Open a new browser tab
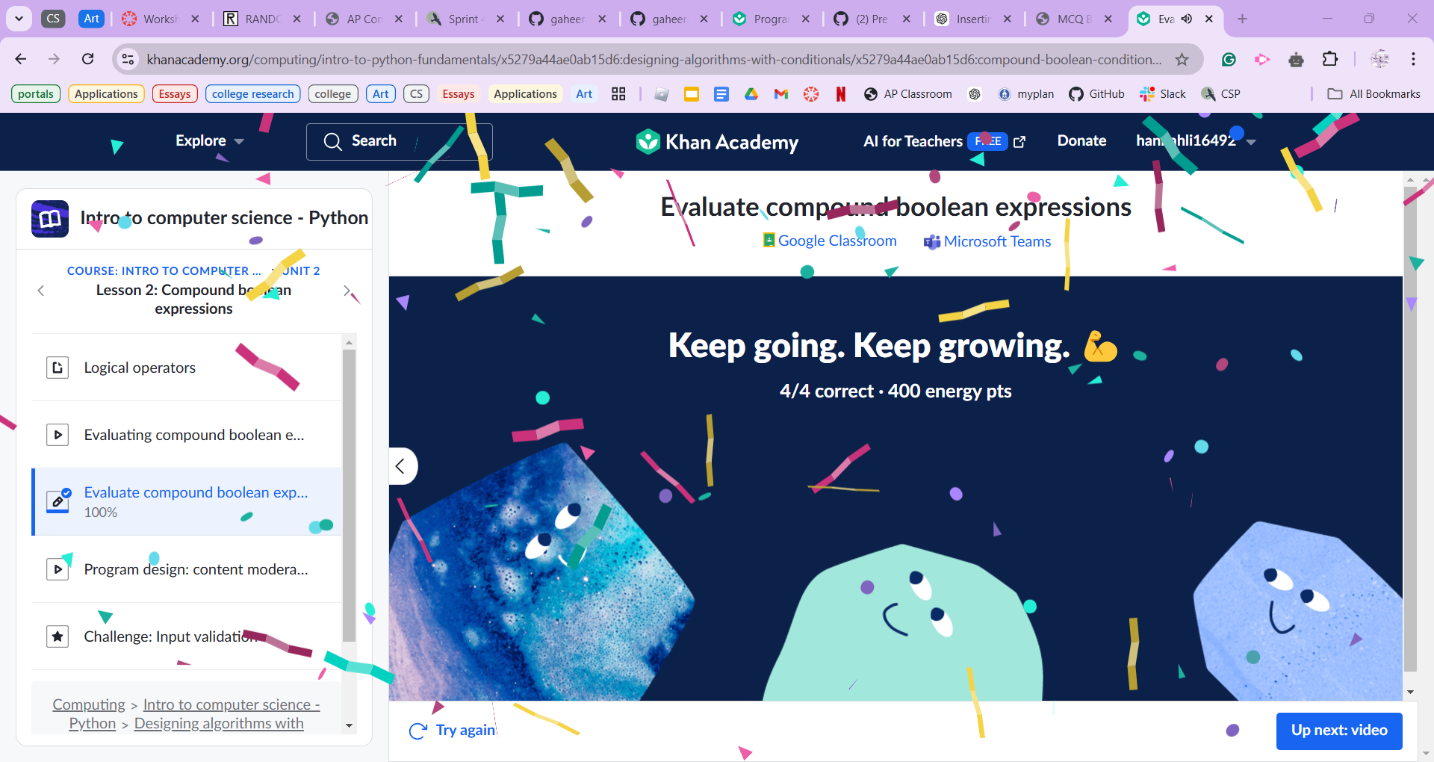 click(1242, 19)
